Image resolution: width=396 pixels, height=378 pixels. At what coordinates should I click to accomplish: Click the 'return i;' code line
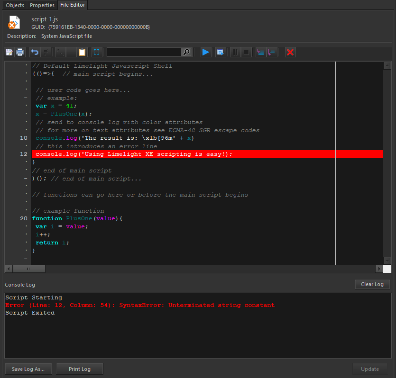tap(52, 243)
